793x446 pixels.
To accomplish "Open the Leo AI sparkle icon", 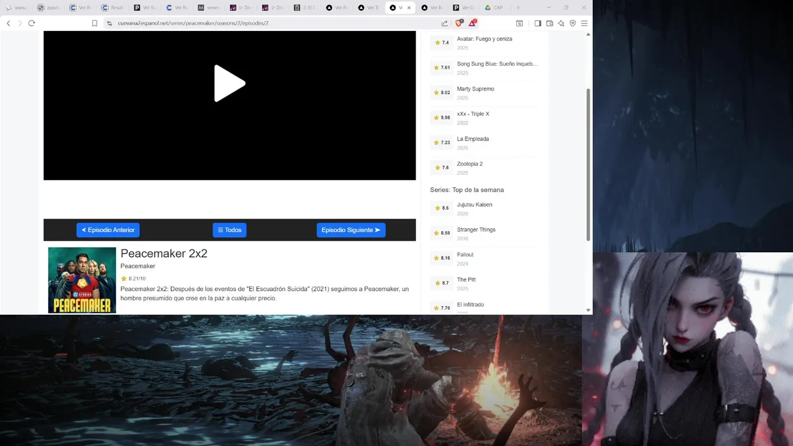I will tap(561, 23).
